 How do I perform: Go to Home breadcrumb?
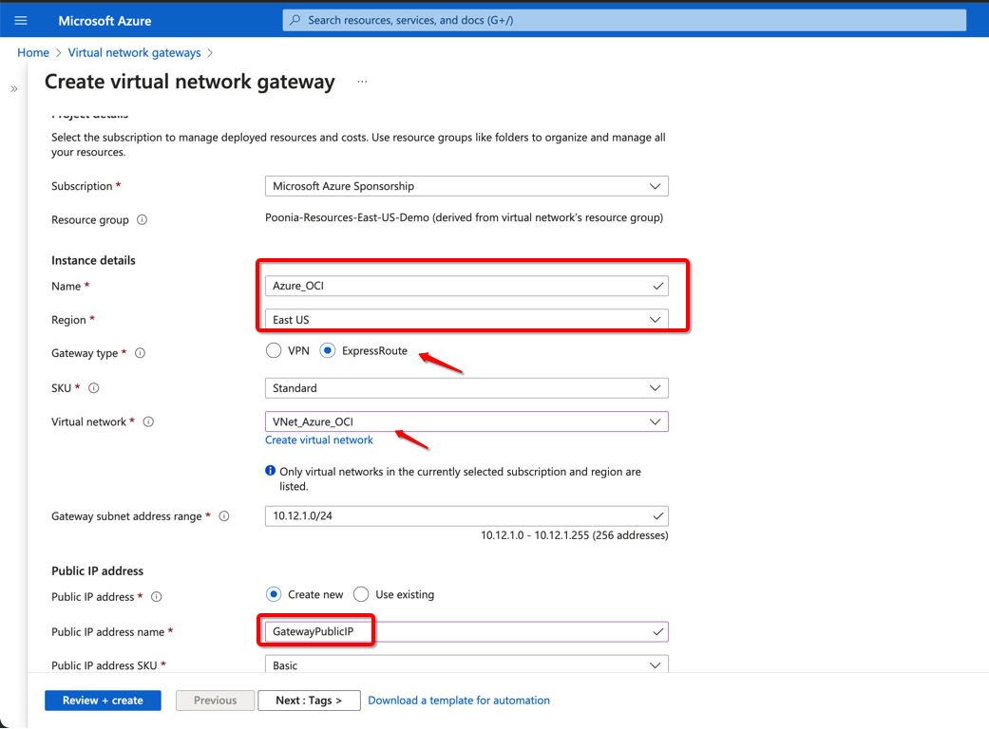[x=33, y=53]
